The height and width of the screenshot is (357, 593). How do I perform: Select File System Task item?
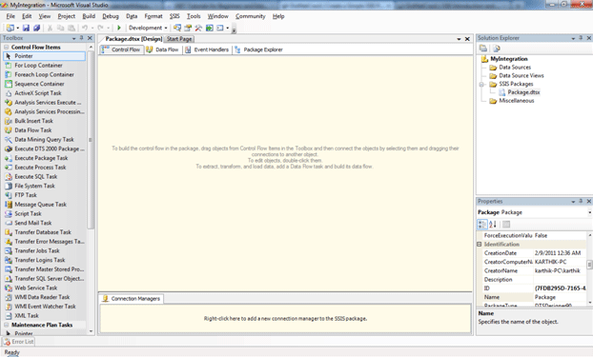tap(44, 186)
